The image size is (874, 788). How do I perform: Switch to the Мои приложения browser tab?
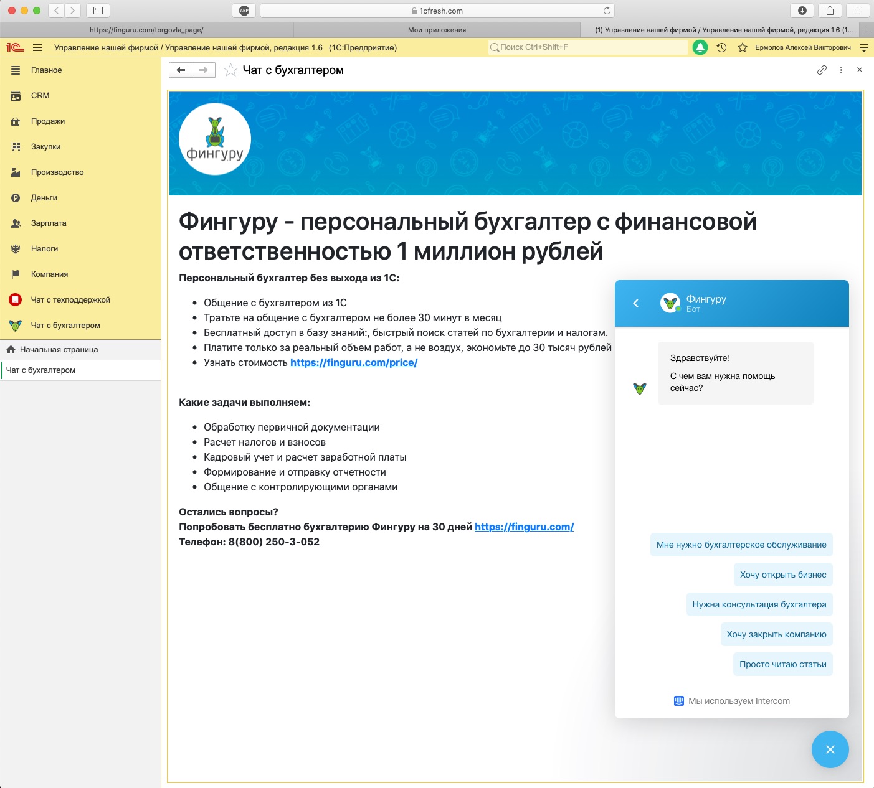coord(437,30)
